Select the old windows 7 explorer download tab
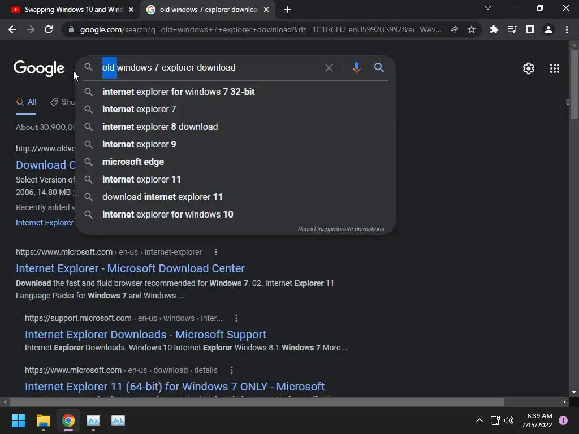579x434 pixels. (x=208, y=10)
